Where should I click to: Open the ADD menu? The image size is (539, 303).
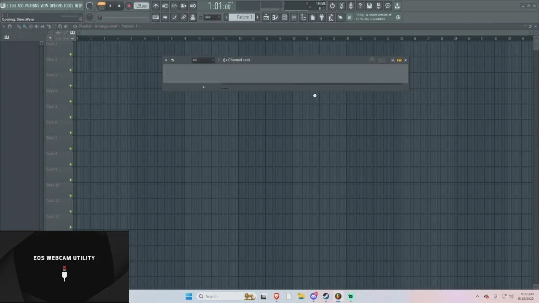pos(21,6)
